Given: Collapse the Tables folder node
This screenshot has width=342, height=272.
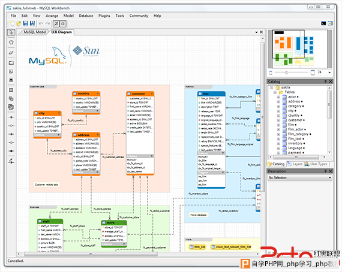Looking at the screenshot, I should pyautogui.click(x=275, y=92).
